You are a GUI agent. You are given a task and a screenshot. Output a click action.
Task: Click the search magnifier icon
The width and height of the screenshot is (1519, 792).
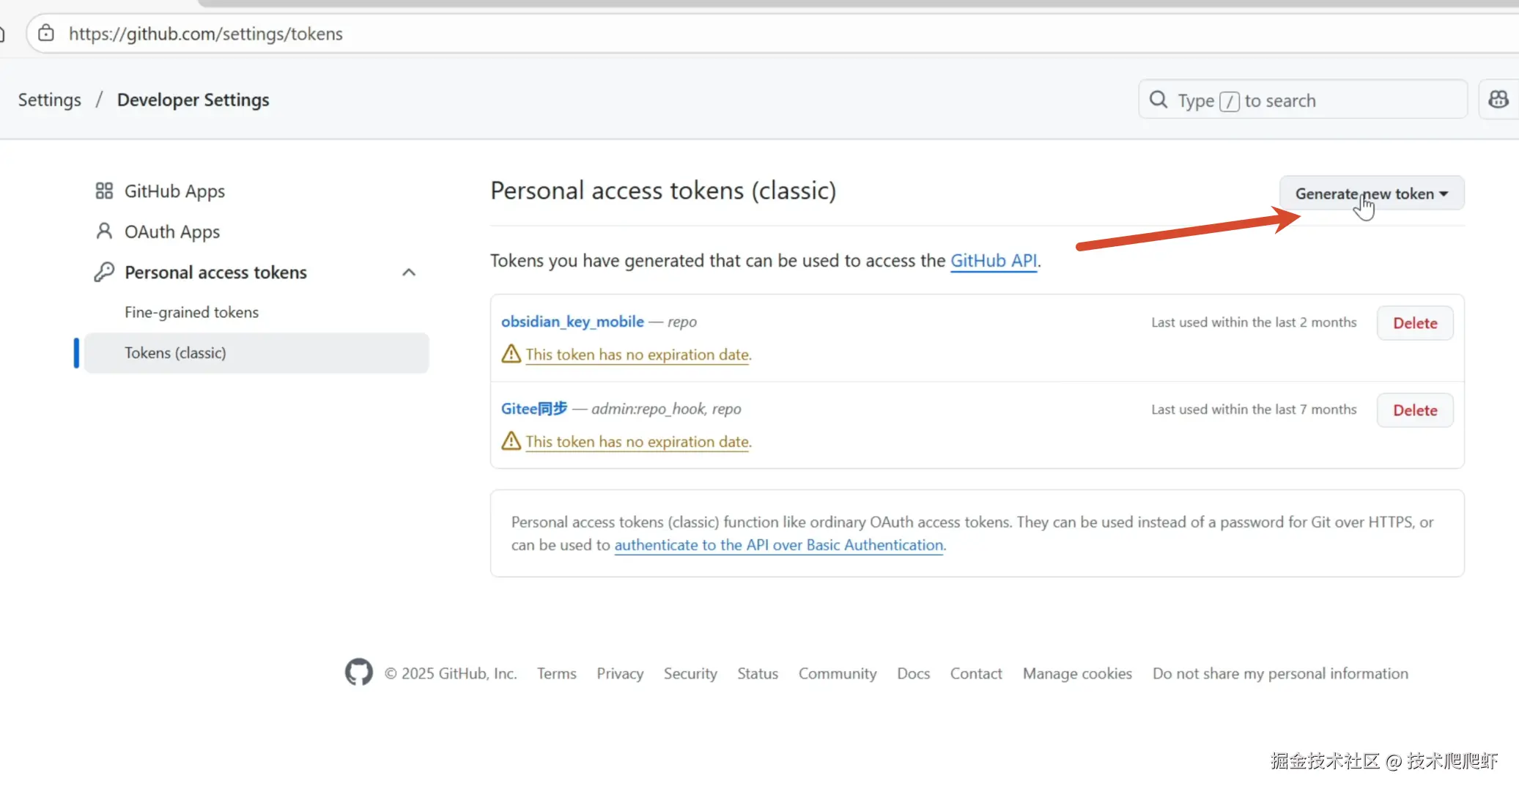pos(1158,100)
